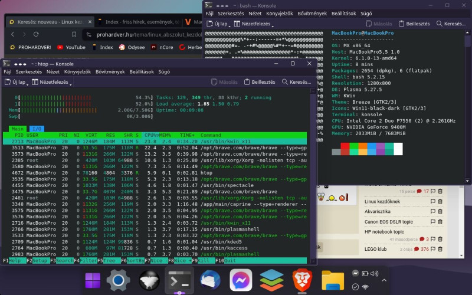Open the battery indicator in system tray
Viewport: 472px width, 295px height.
pyautogui.click(x=365, y=274)
